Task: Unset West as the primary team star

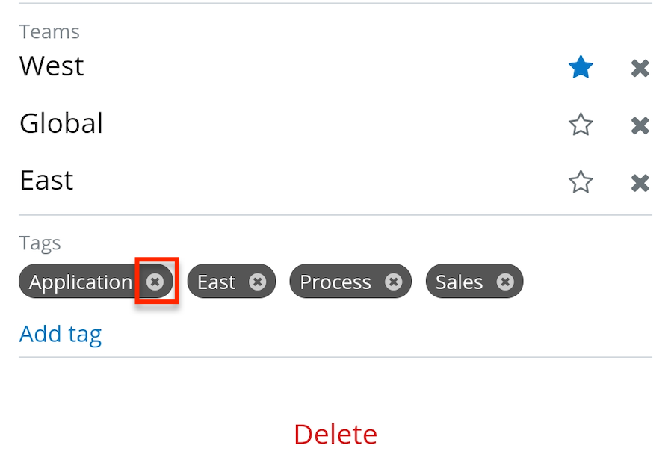Action: tap(581, 68)
